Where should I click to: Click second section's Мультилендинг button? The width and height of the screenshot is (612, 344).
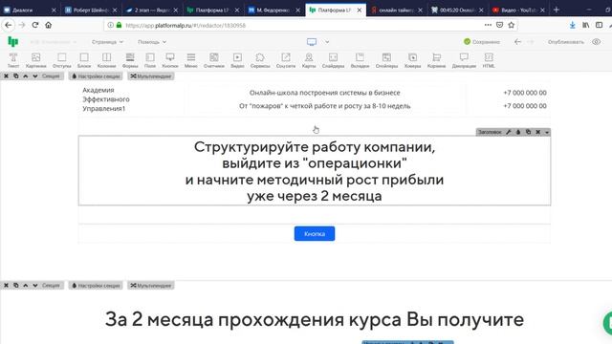coord(151,286)
